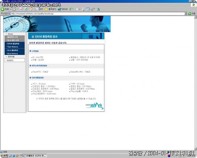
Task: Select the browser window taskbar button
Action: pyautogui.click(x=35, y=156)
